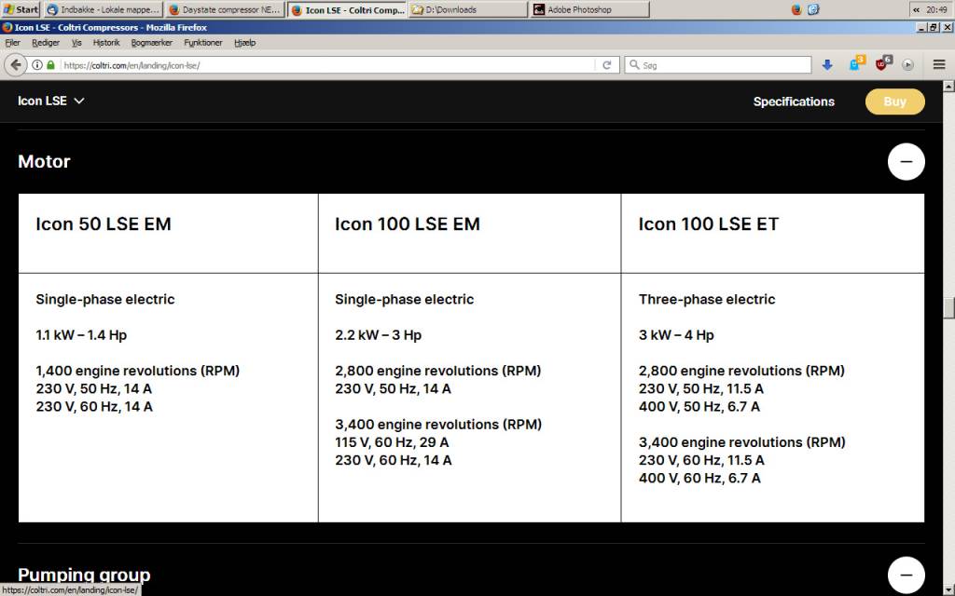Collapse the Motor section
The width and height of the screenshot is (955, 596).
coord(907,162)
